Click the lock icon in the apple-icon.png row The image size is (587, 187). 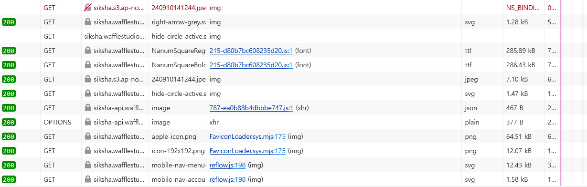pos(87,136)
